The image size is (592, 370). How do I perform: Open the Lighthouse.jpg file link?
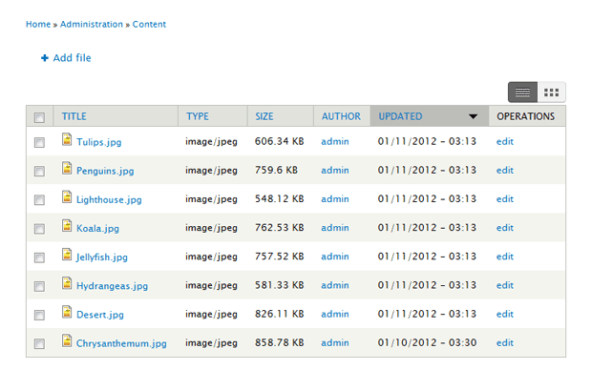click(x=109, y=199)
